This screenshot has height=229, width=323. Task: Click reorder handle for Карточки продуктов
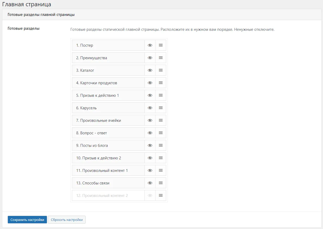[161, 83]
